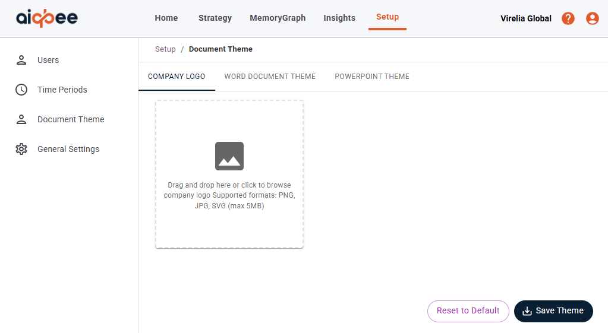This screenshot has width=608, height=333.
Task: Open the Insights menu
Action: click(339, 18)
